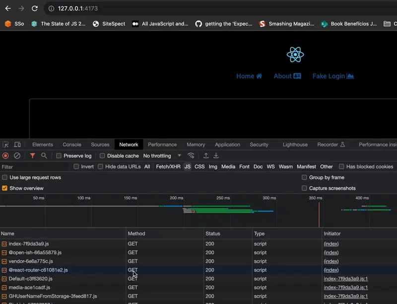Clear the network log
397x304 pixels.
coord(17,156)
